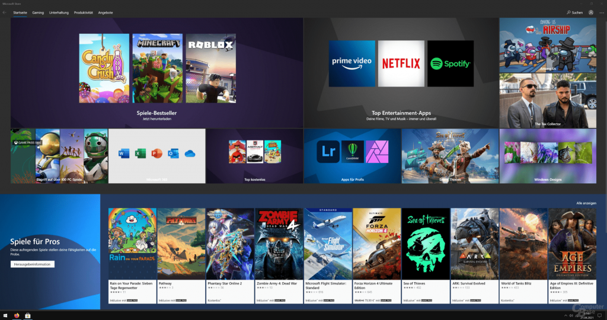Go back with the arrow icon
The width and height of the screenshot is (607, 320).
pos(5,12)
